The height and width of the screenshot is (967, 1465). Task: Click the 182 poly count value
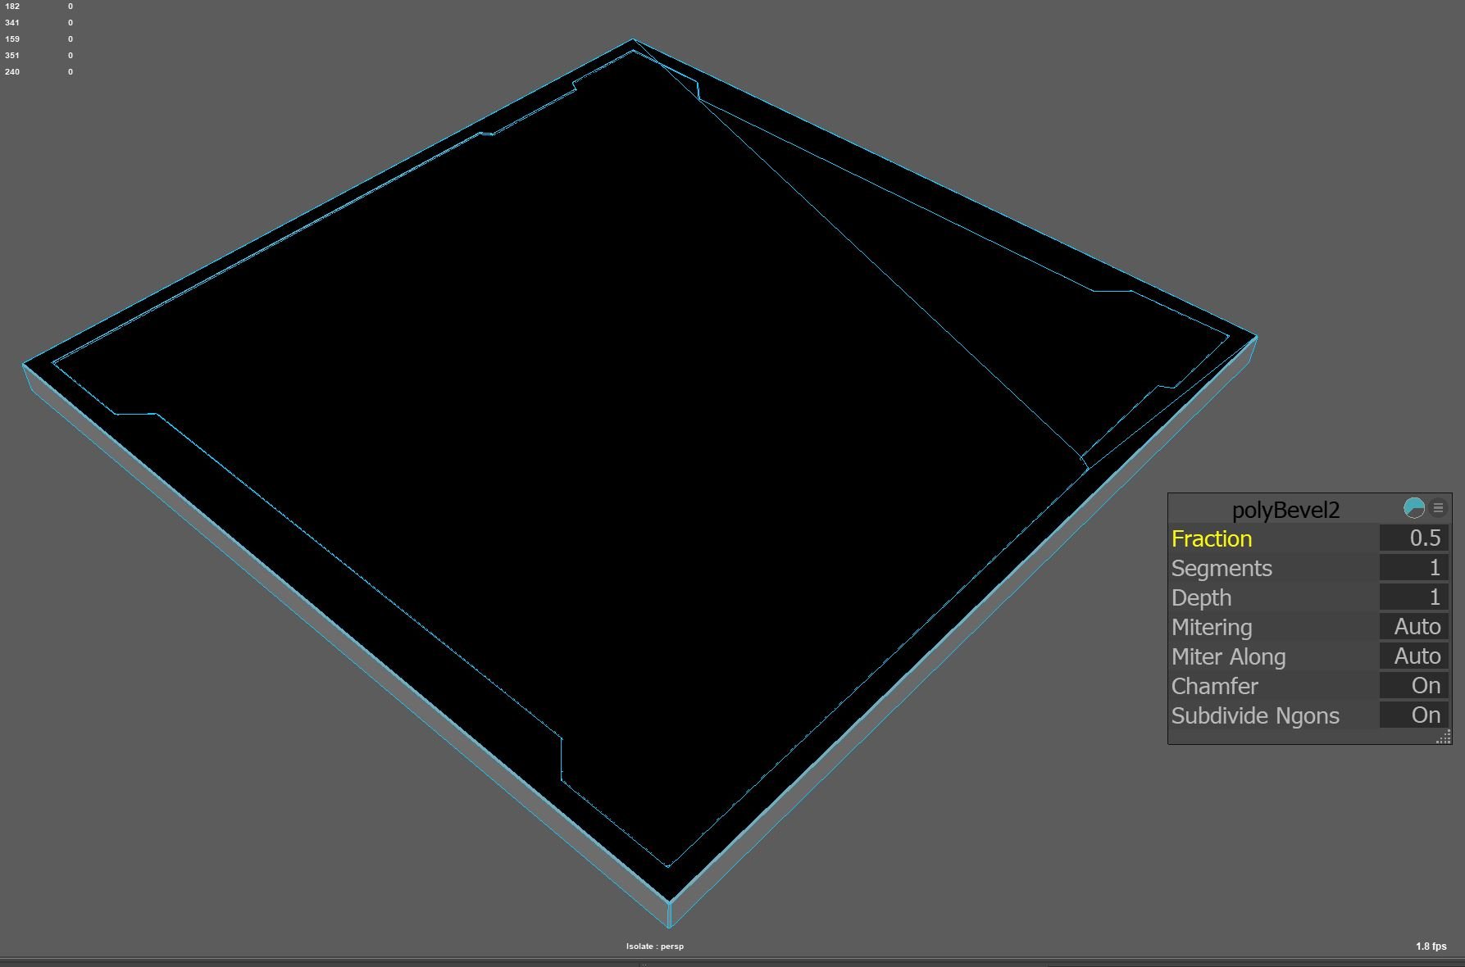tap(12, 7)
